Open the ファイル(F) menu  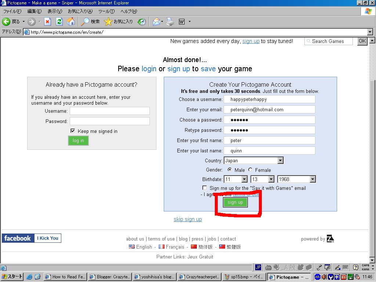(12, 11)
